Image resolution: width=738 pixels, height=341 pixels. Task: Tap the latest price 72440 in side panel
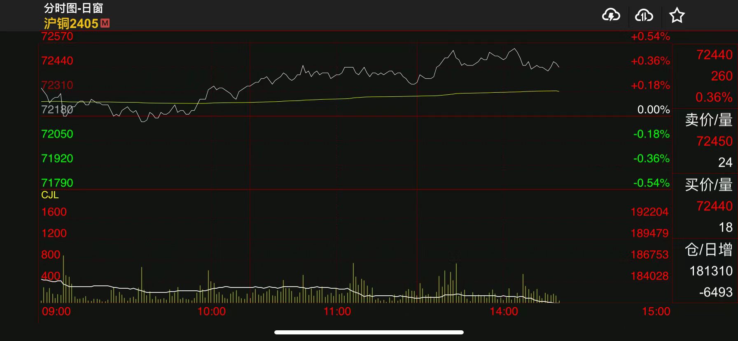(x=714, y=55)
